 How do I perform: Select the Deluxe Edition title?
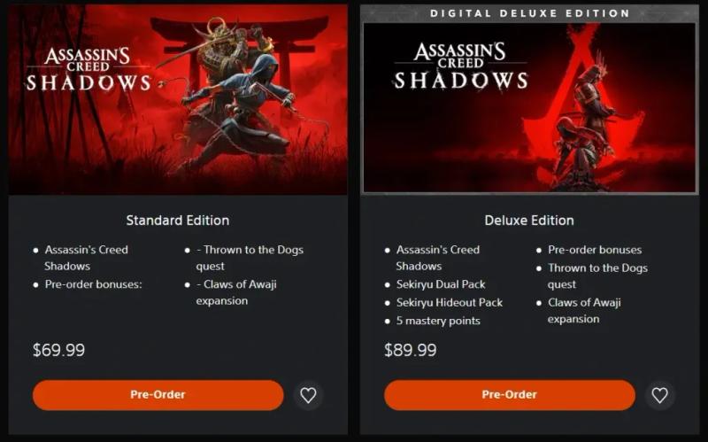click(529, 220)
